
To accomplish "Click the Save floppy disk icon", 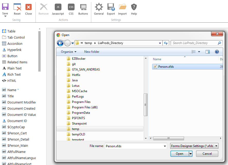I will pyautogui.click(x=5, y=7).
